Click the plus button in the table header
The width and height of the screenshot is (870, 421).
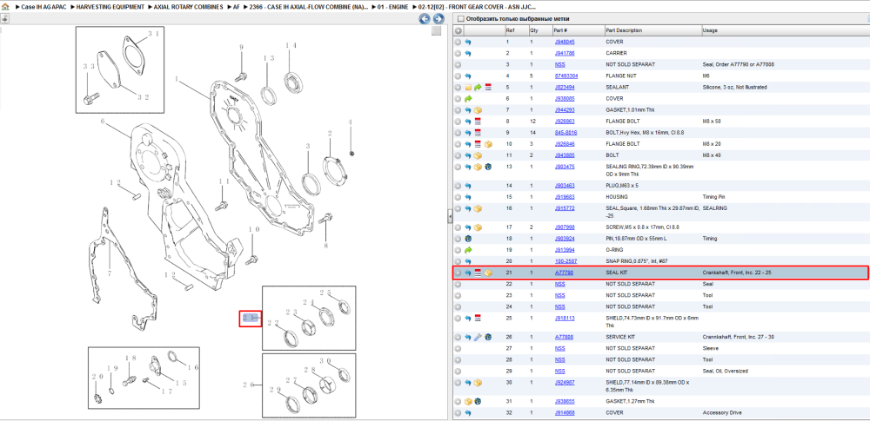(458, 30)
